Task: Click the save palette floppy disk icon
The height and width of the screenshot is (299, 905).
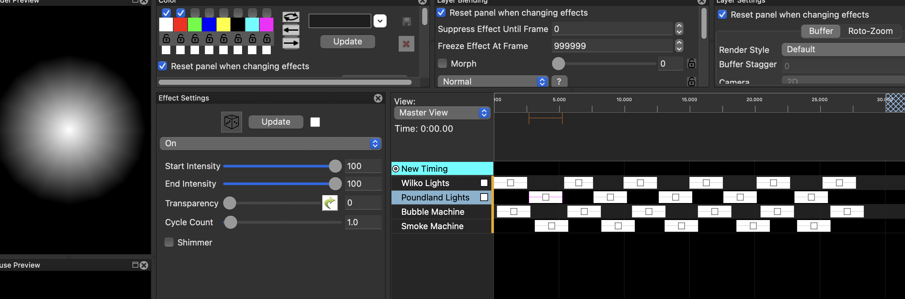Action: 406,22
